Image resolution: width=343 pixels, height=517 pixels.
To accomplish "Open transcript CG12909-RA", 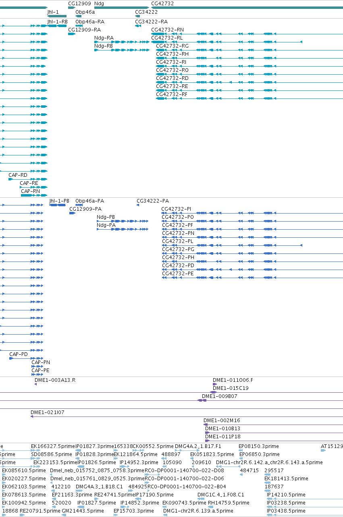I will (84, 29).
